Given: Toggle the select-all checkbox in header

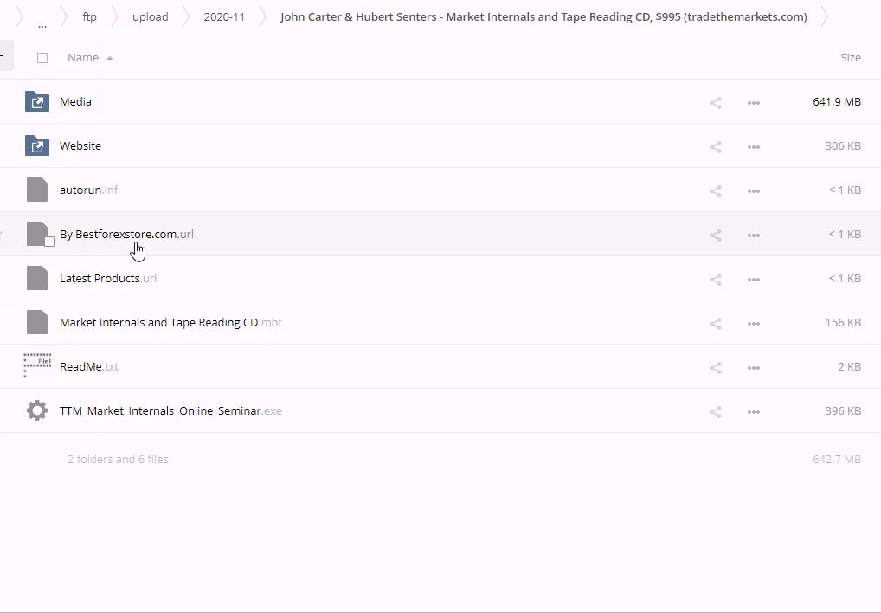Looking at the screenshot, I should click(42, 58).
